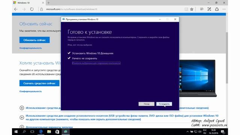Click Windows setup program taskbar icon
Viewport: 240px width, 135px height.
[66, 132]
